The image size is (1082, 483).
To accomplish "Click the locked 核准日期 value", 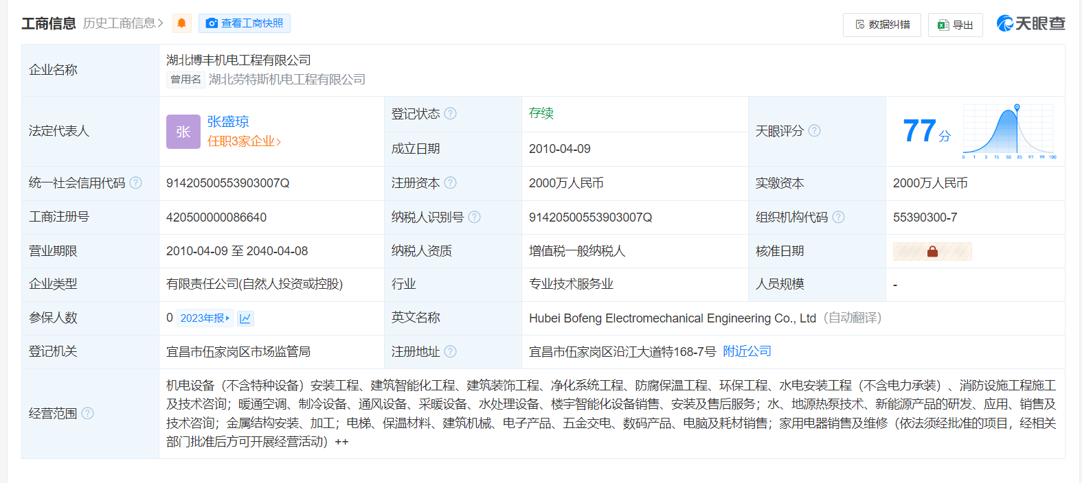I will 932,251.
